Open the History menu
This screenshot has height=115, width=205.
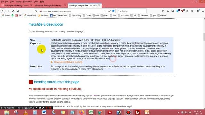click(19, 2)
